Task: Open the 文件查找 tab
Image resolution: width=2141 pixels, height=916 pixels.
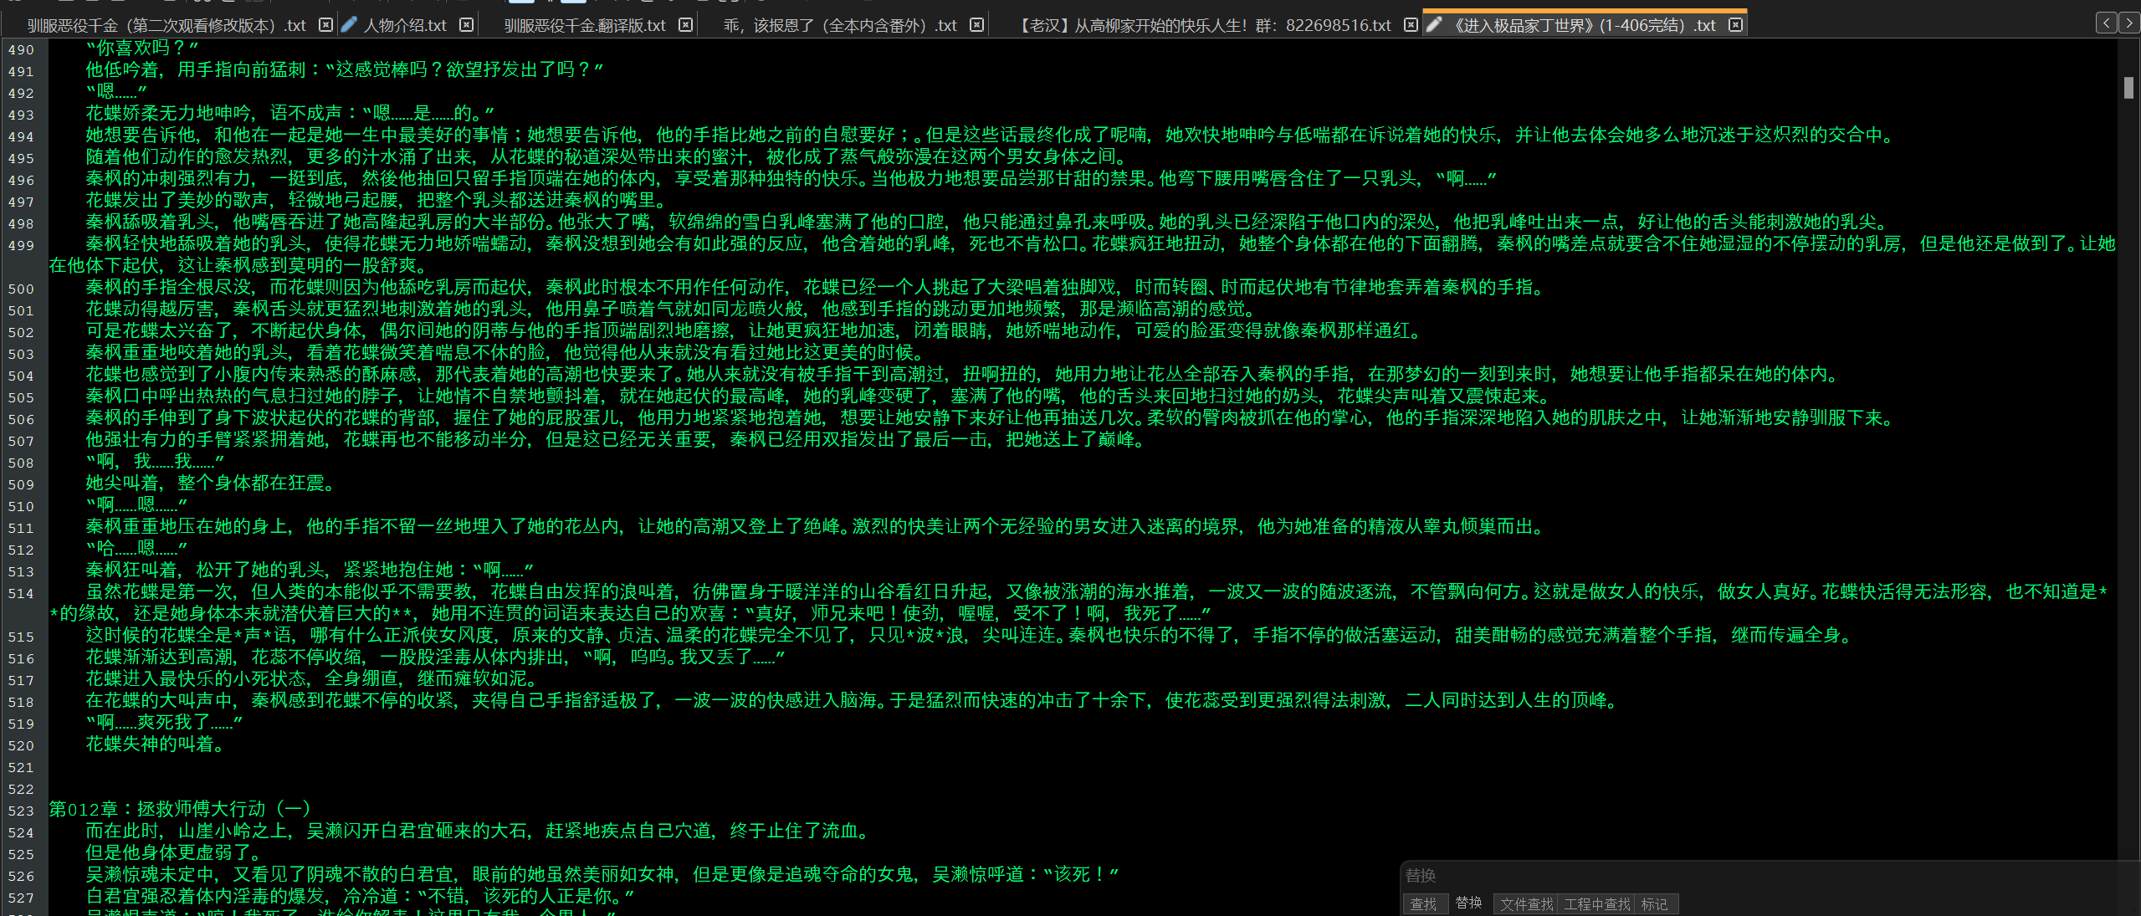Action: click(1524, 903)
